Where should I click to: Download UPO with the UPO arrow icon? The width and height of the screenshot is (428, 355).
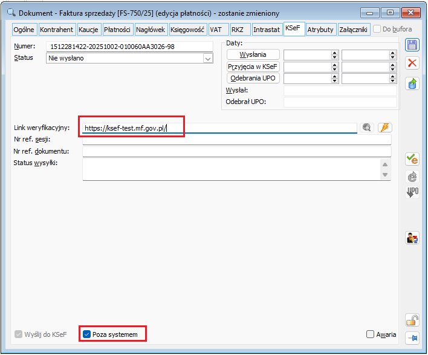pos(412,192)
